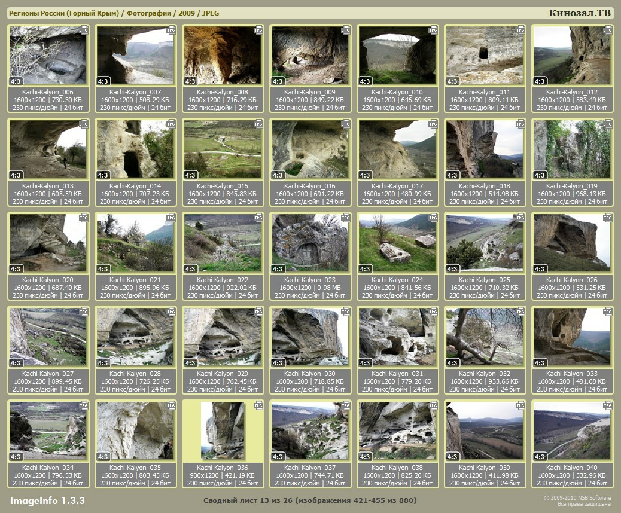Click the Кинозал.ТВ logo text

point(580,13)
